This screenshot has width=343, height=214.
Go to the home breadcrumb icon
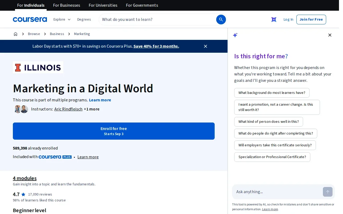click(x=16, y=34)
